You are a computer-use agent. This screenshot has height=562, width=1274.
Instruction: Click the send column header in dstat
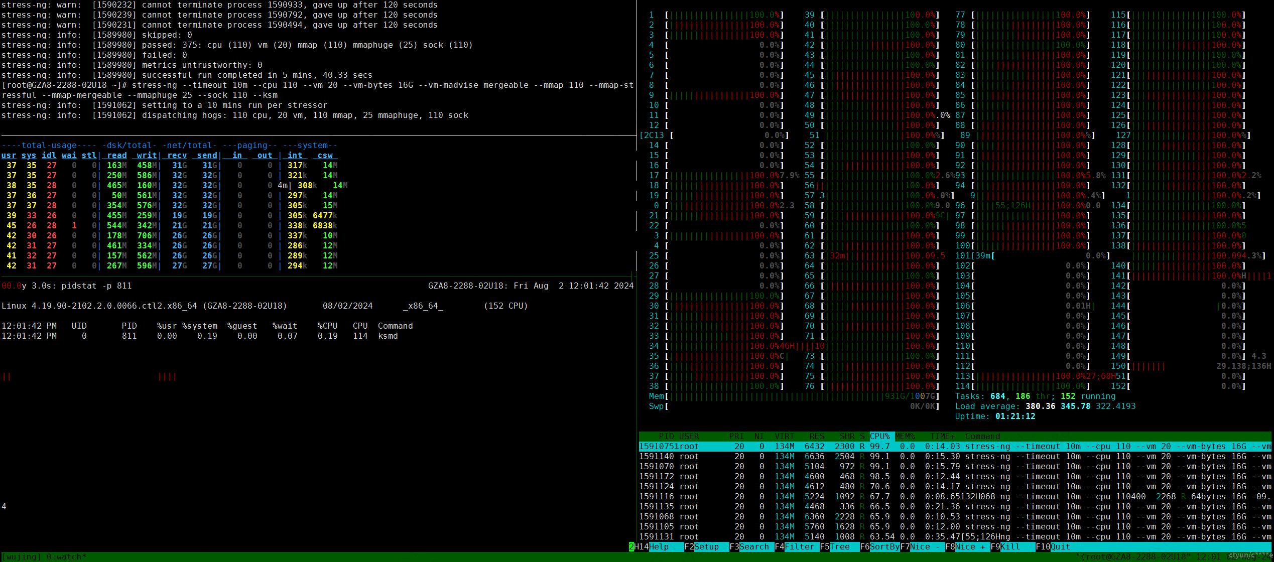click(x=207, y=156)
